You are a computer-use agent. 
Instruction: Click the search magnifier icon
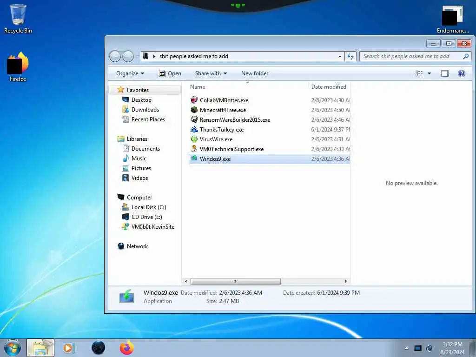click(x=466, y=56)
